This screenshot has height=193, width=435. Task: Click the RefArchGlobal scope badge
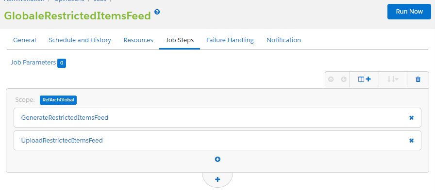(x=58, y=100)
